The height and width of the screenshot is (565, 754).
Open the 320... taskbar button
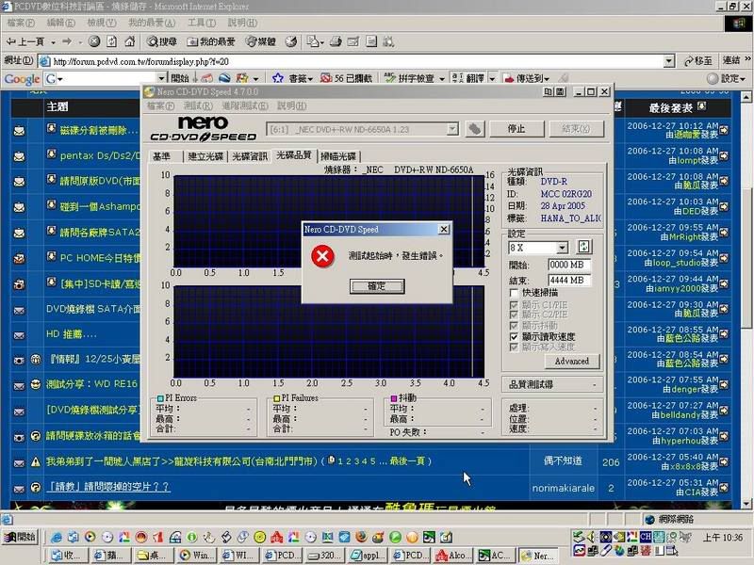pyautogui.click(x=325, y=556)
